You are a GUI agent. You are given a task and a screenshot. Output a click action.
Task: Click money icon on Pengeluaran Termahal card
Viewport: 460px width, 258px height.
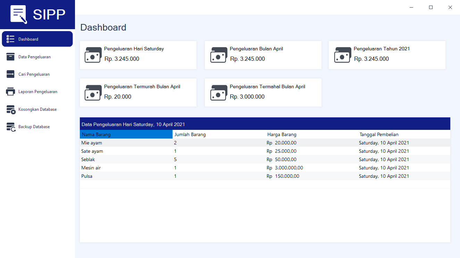pos(219,93)
